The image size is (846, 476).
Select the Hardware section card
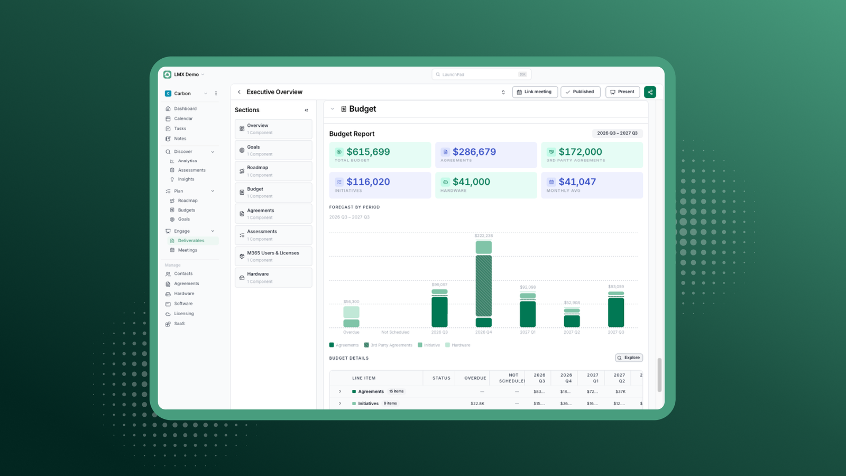tap(273, 278)
